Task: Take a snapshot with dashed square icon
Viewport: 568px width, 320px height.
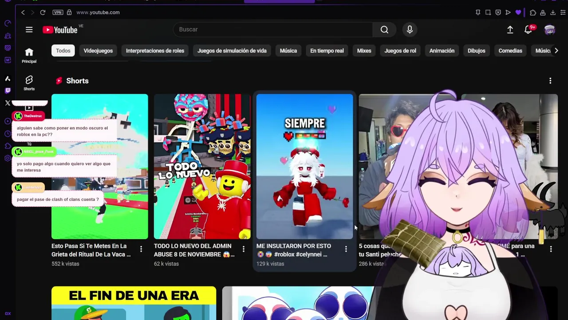Action: coord(488,12)
